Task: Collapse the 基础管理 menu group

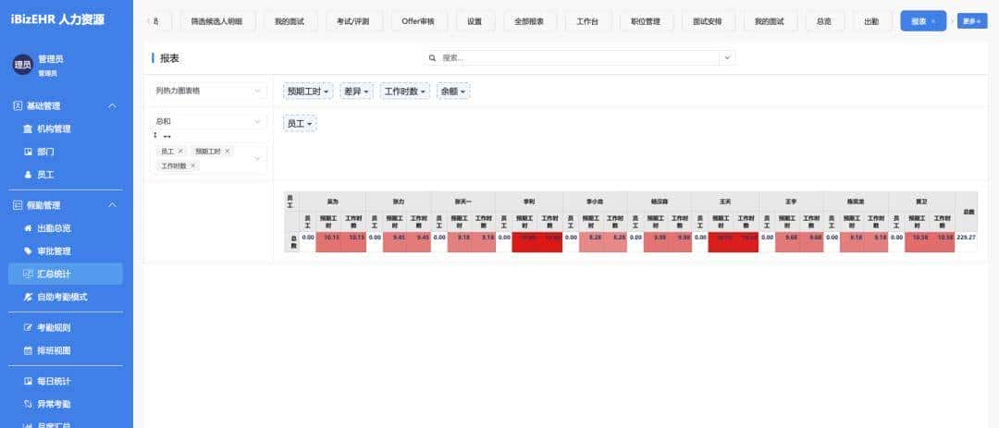Action: [112, 105]
